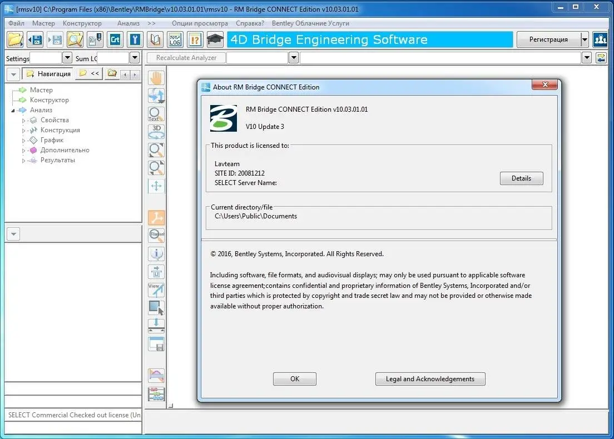Viewport: 614px width, 439px height.
Task: Click the graduation cap tutorial icon
Action: click(x=215, y=39)
